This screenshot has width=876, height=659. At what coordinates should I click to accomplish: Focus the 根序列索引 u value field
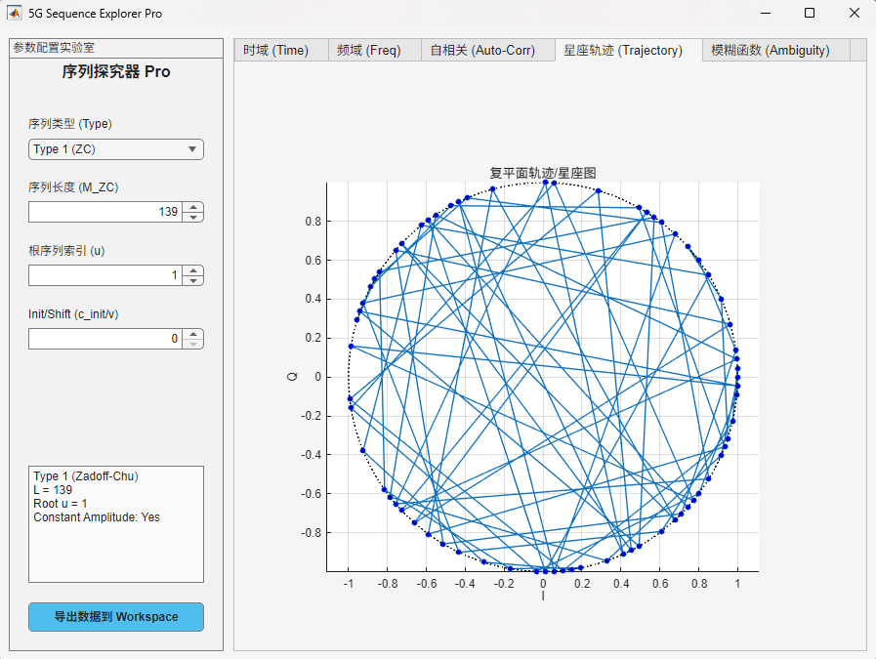pyautogui.click(x=105, y=275)
